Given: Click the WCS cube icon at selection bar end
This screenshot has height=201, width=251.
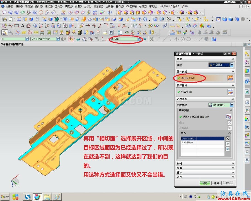Looking at the screenshot, I should 214,39.
